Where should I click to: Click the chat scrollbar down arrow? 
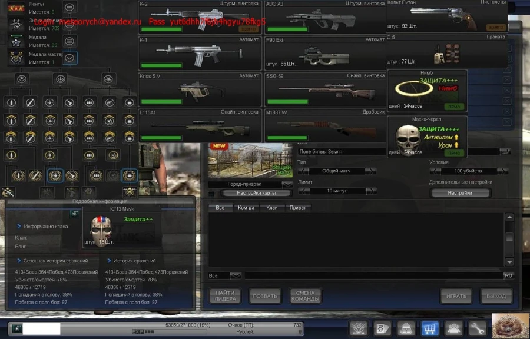pyautogui.click(x=509, y=262)
